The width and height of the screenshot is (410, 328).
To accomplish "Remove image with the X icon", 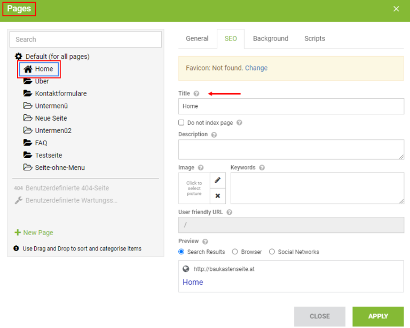I will pyautogui.click(x=218, y=196).
